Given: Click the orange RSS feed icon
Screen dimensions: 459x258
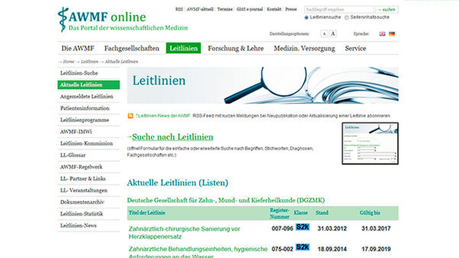Looking at the screenshot, I should 131,116.
